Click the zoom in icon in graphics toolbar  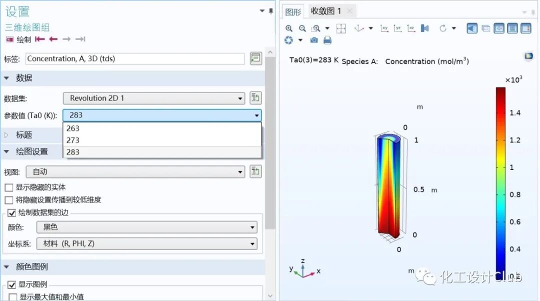coord(289,28)
